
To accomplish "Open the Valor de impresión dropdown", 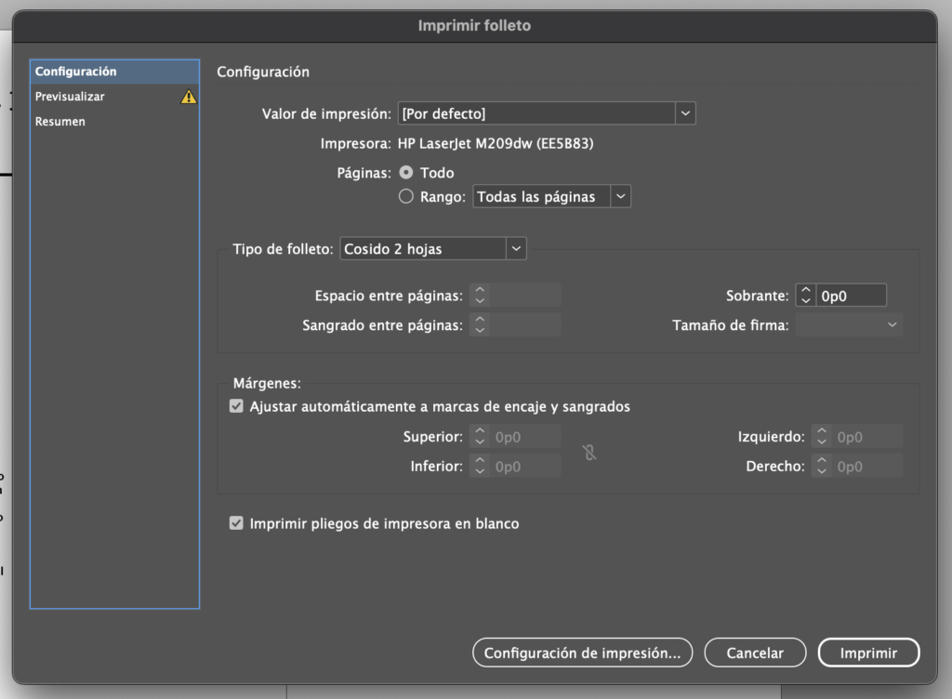I will [547, 113].
